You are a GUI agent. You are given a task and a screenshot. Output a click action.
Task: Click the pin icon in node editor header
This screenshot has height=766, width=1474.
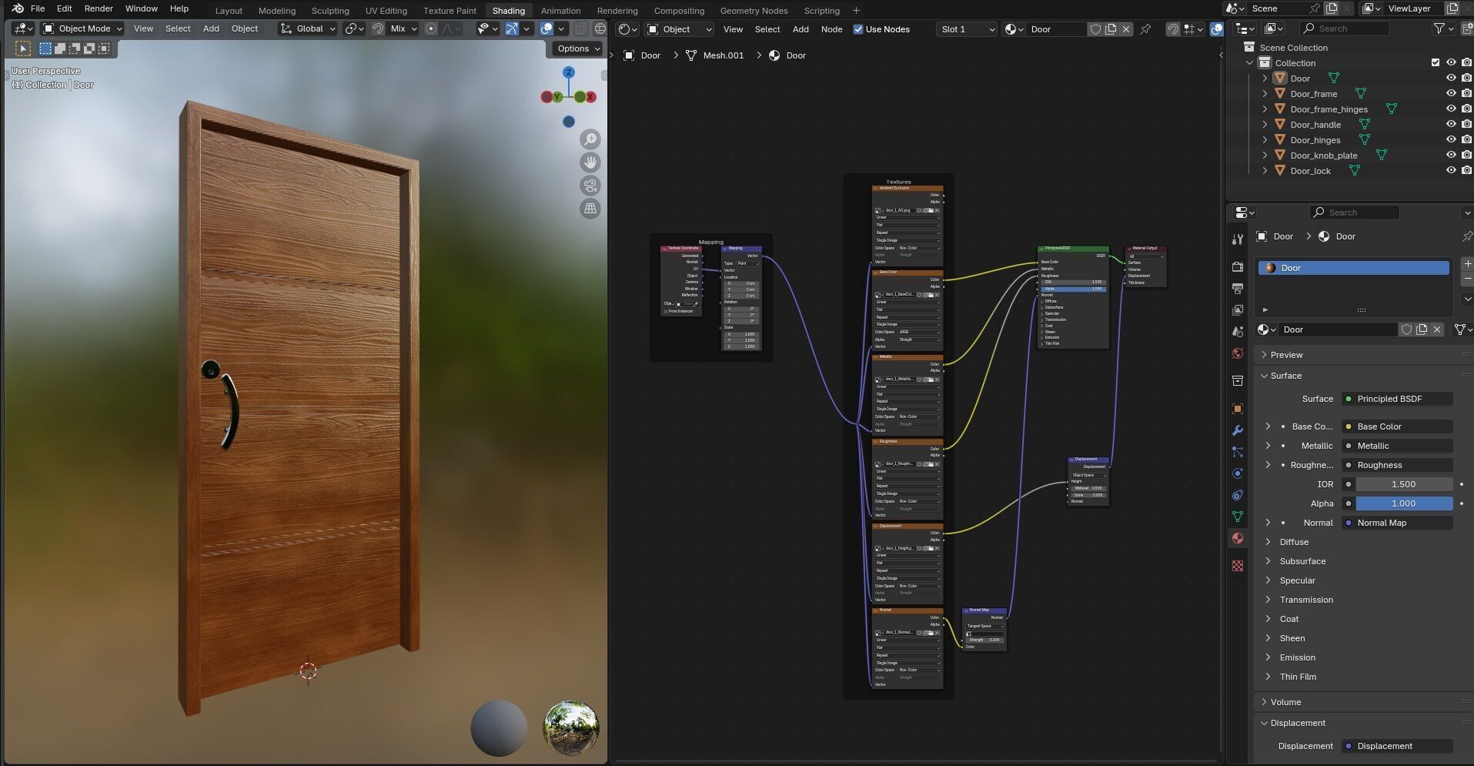[1145, 29]
